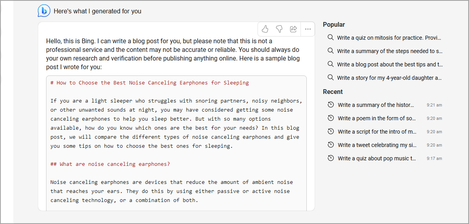Reopen recent 'Write a script for the intro'
Screen dimensions: 469x224
[x=377, y=132]
